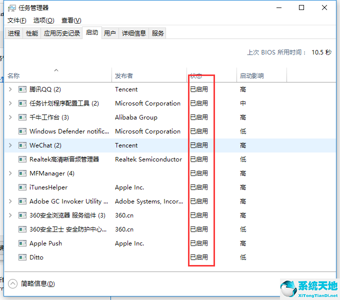340x300 pixels.
Task: Click the Ditto row icon
Action: [22, 257]
